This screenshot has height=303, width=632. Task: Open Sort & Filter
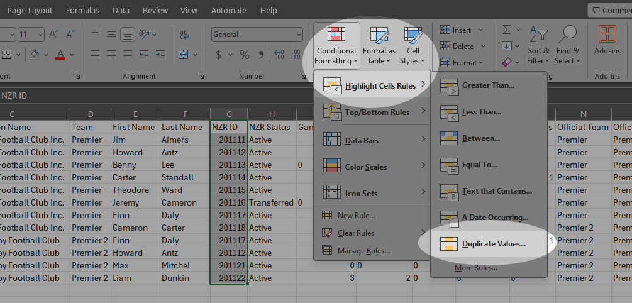pyautogui.click(x=538, y=45)
